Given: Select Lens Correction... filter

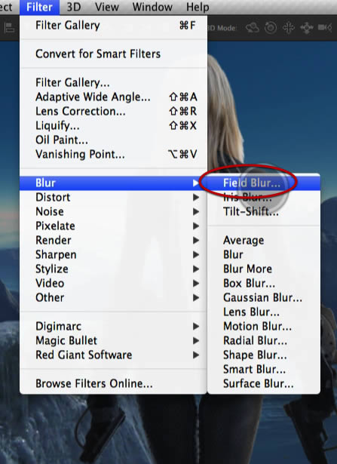Looking at the screenshot, I should point(113,111).
